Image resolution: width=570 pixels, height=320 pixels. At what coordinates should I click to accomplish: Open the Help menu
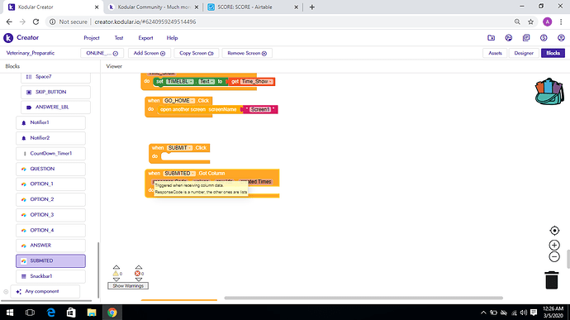tap(172, 38)
